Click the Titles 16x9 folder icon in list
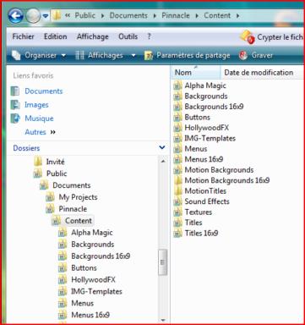This screenshot has height=325, width=305. coord(177,233)
